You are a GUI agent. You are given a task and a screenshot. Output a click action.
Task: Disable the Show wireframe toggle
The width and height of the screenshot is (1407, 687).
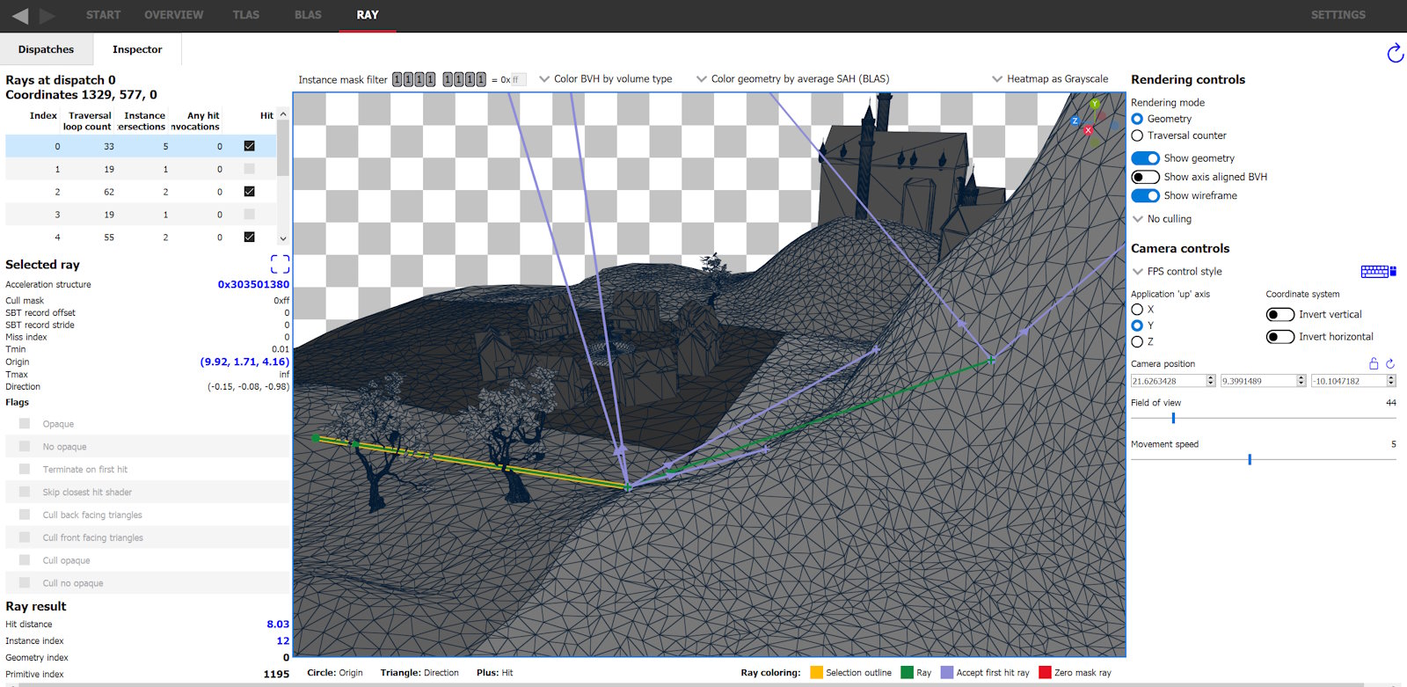[1145, 196]
